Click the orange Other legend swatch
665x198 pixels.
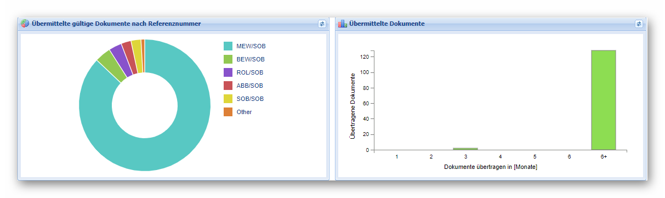(x=228, y=112)
